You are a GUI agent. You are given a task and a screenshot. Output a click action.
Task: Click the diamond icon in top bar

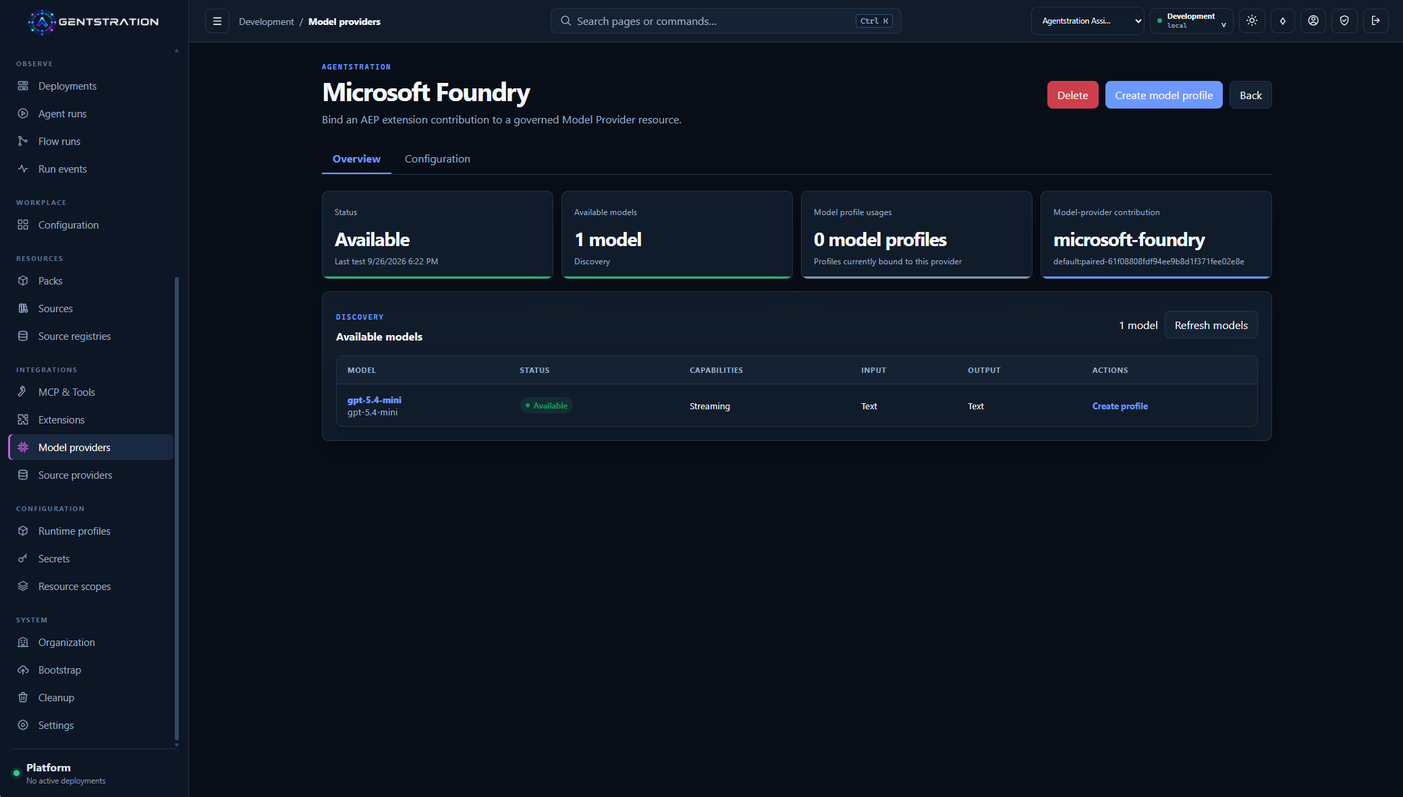[1283, 21]
